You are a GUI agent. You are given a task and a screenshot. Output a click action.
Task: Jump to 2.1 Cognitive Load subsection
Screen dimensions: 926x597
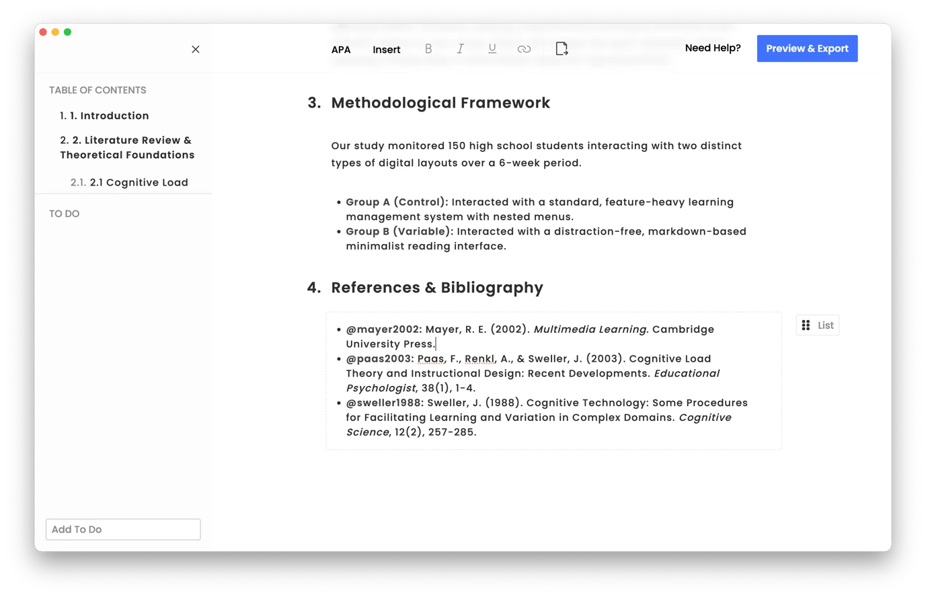(x=129, y=182)
